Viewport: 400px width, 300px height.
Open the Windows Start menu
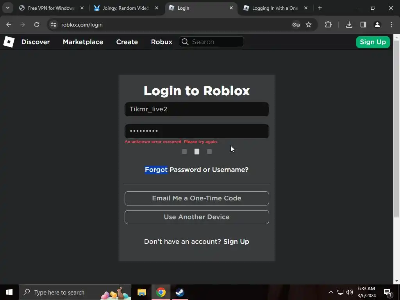[x=9, y=292]
